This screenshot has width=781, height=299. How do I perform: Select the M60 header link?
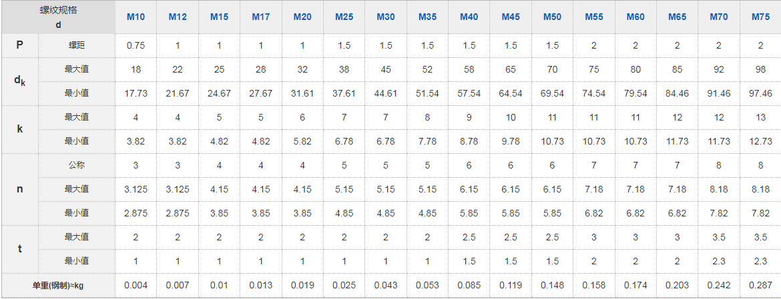click(635, 17)
